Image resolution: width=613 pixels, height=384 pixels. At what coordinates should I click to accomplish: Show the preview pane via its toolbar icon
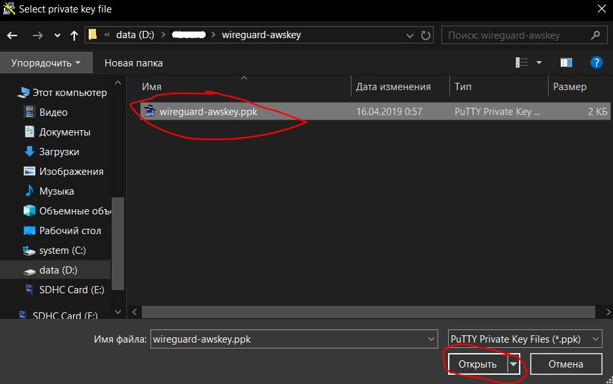pyautogui.click(x=566, y=62)
